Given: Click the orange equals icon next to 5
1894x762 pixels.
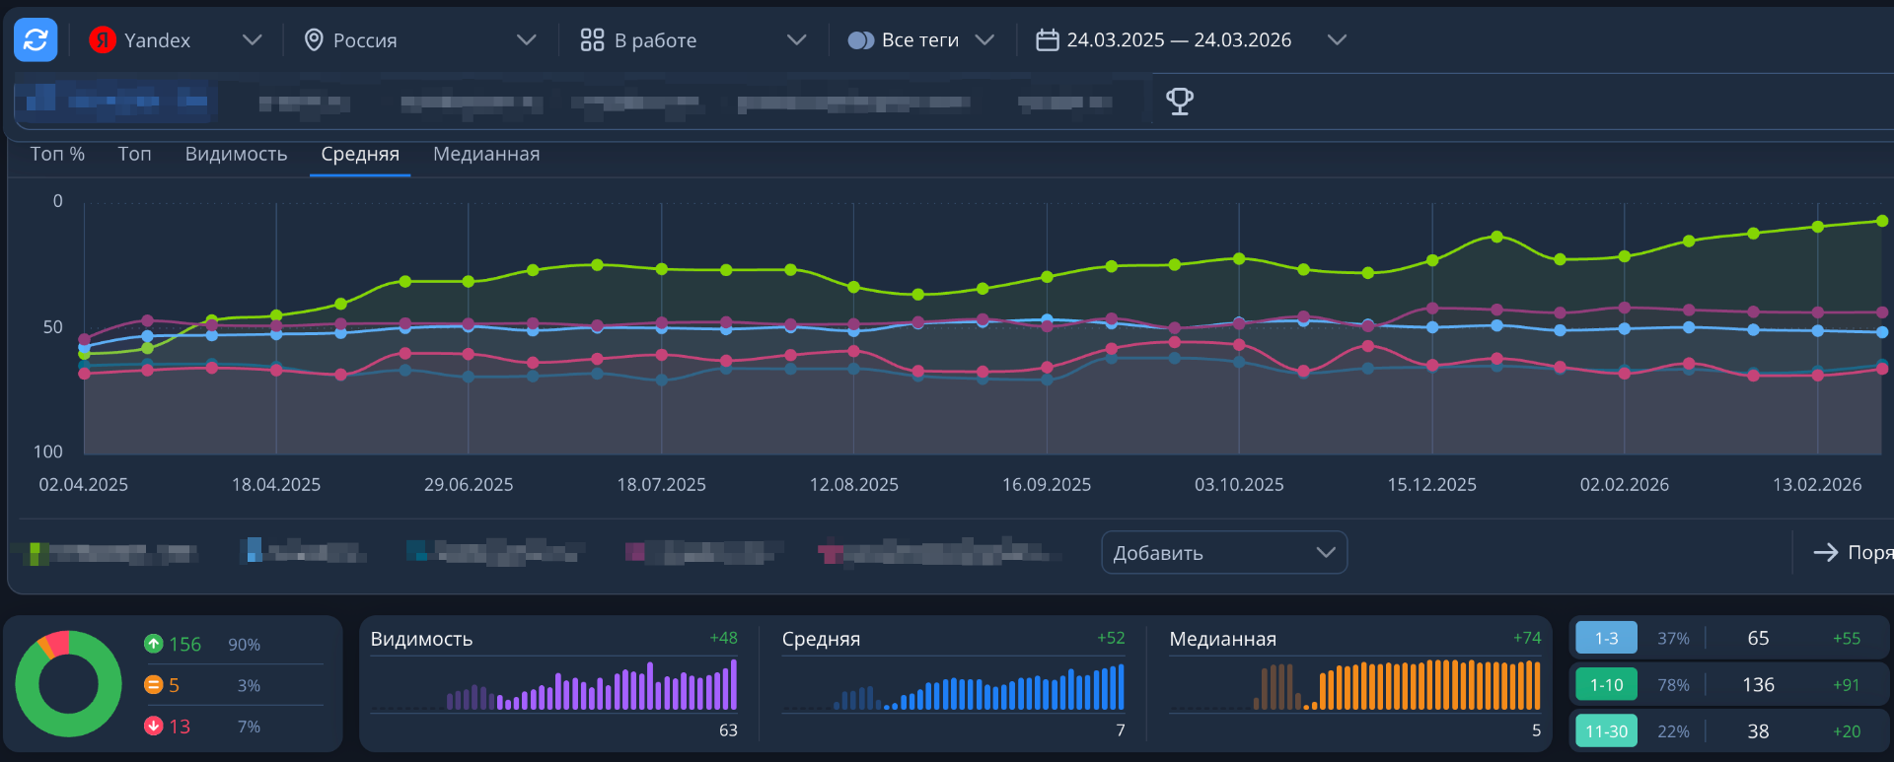Looking at the screenshot, I should (153, 684).
